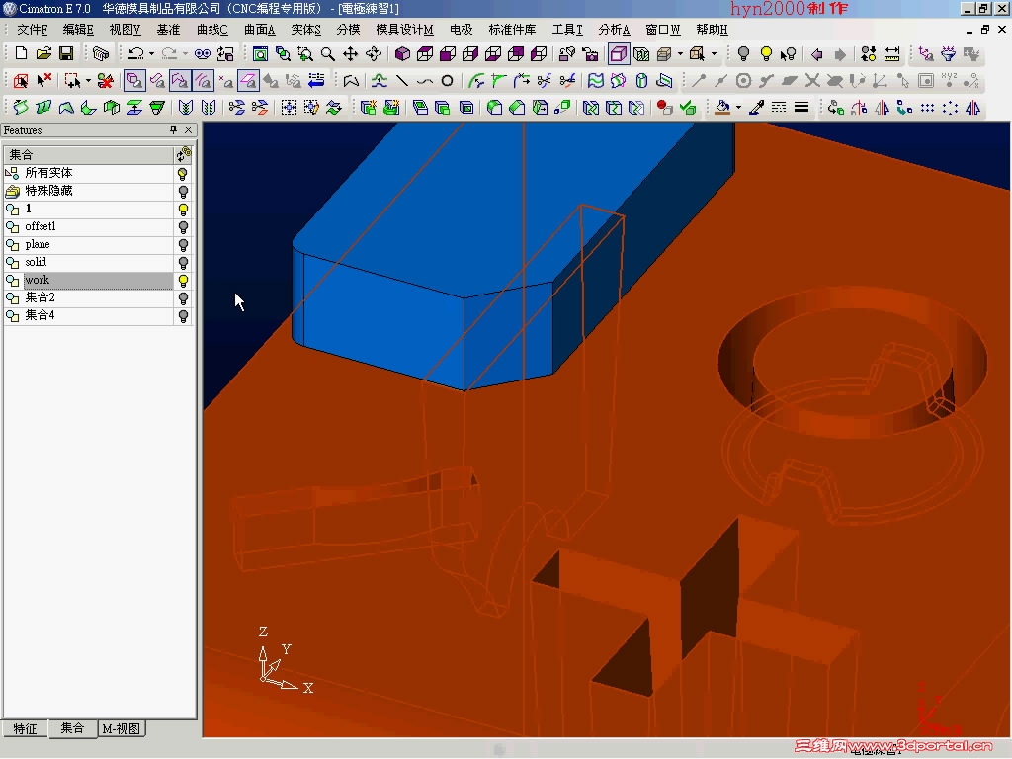
Task: Select the mirror copy tool icon
Action: click(973, 107)
